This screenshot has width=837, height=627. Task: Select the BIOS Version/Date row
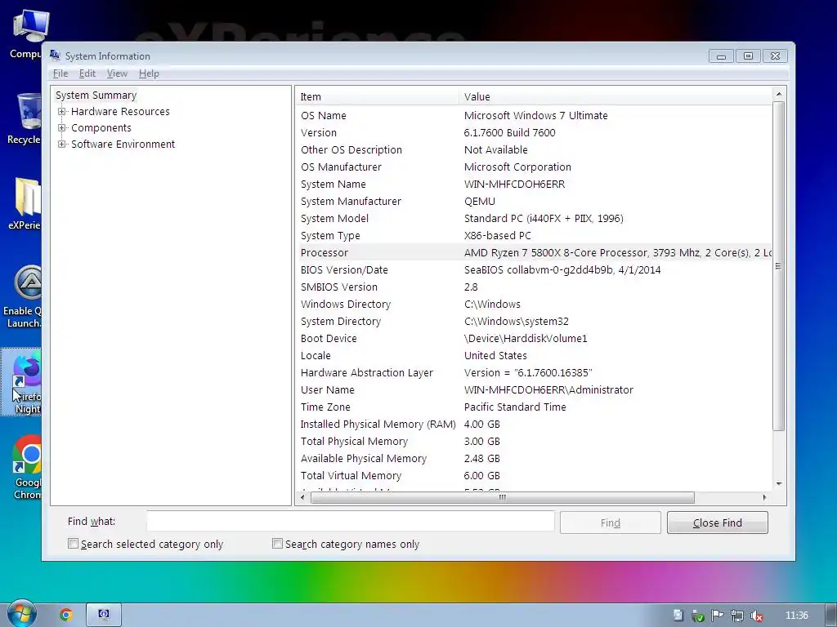click(534, 269)
